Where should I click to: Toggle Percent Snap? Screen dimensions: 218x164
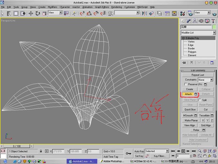(x=96, y=13)
